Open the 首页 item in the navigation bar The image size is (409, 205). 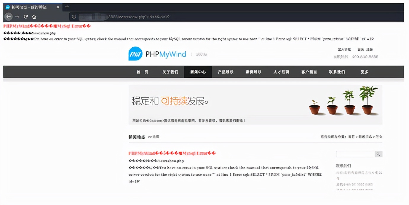click(x=142, y=72)
